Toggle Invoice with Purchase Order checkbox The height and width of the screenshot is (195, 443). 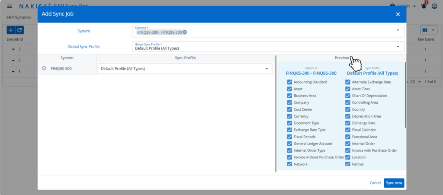[348, 150]
